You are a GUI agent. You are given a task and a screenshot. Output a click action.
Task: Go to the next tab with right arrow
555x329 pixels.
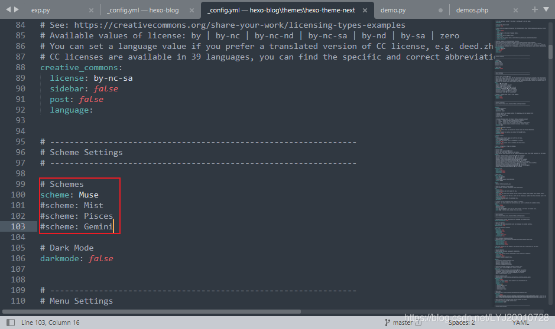pyautogui.click(x=17, y=9)
